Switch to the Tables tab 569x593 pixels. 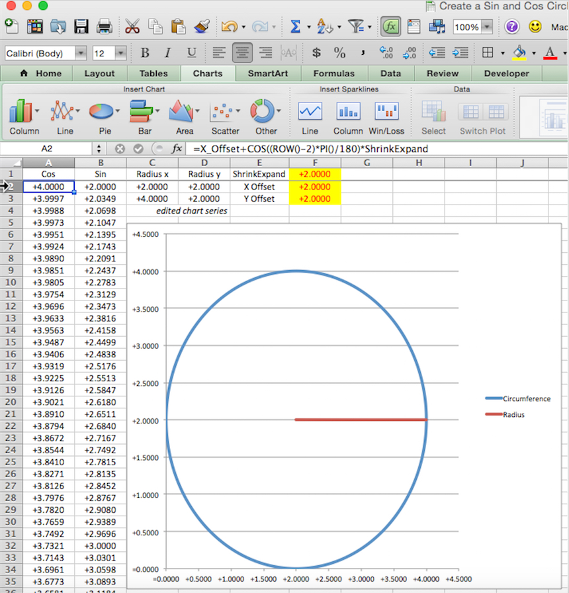[153, 73]
